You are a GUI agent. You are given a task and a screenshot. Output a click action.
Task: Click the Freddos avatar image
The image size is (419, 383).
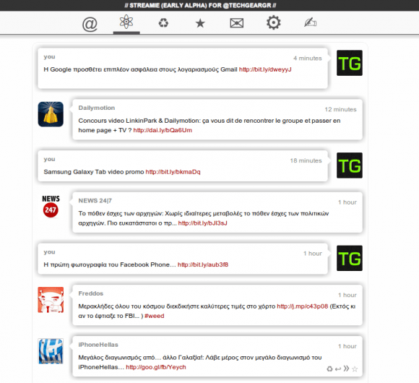click(51, 300)
